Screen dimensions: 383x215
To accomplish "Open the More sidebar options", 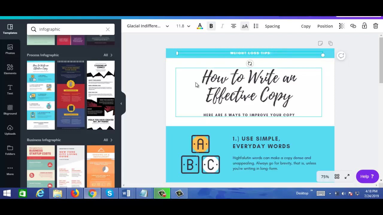I will click(x=10, y=171).
